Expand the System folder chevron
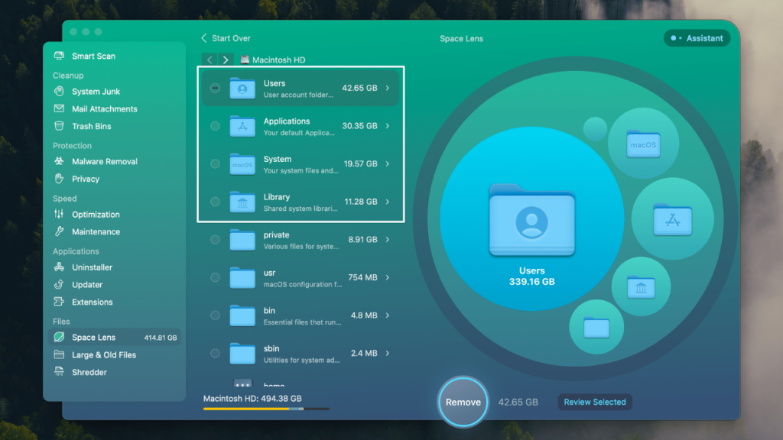This screenshot has height=440, width=783. tap(388, 164)
